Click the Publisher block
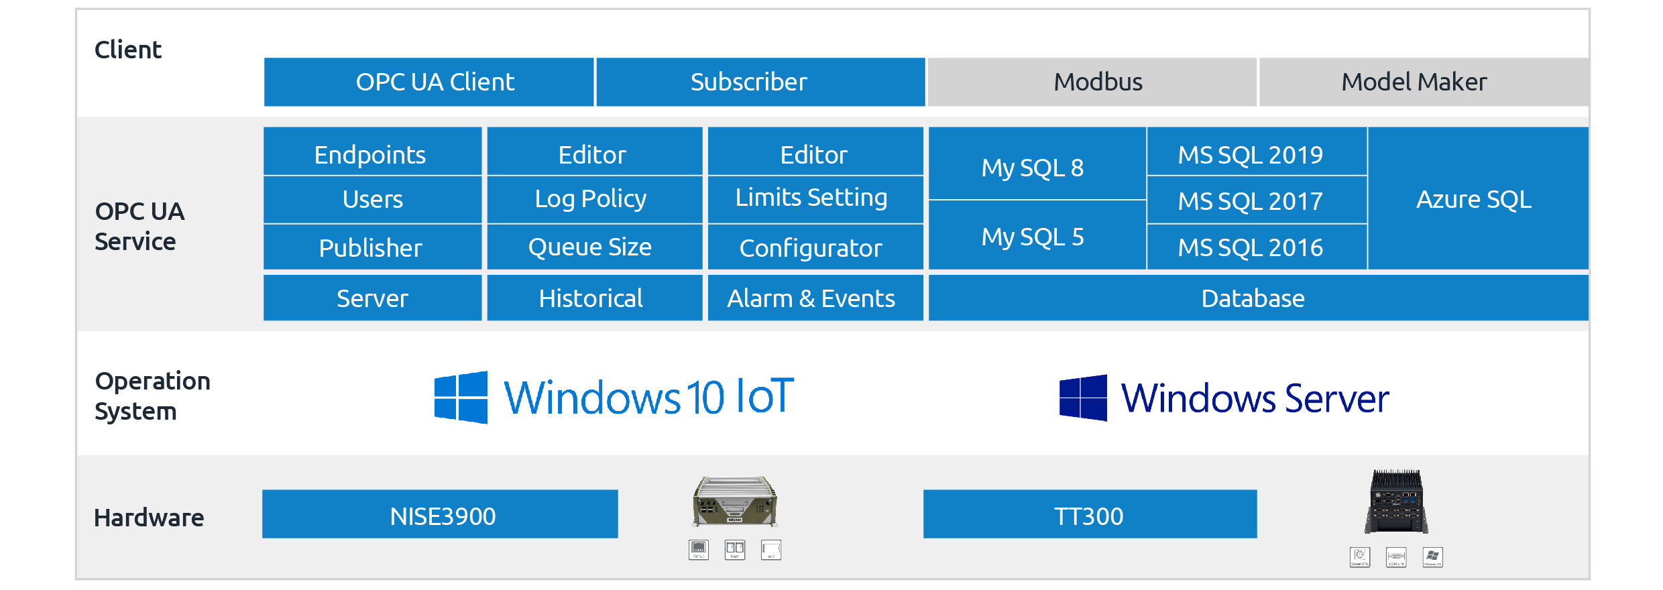The height and width of the screenshot is (590, 1663). pos(372,247)
